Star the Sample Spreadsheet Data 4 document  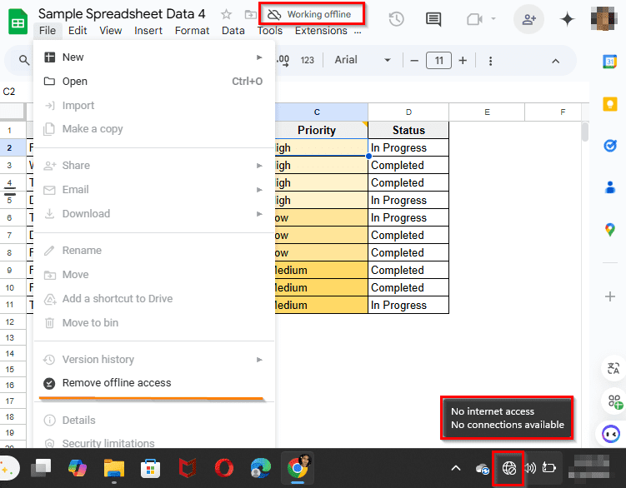point(227,14)
